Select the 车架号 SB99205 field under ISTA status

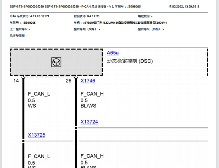pos(23,23)
